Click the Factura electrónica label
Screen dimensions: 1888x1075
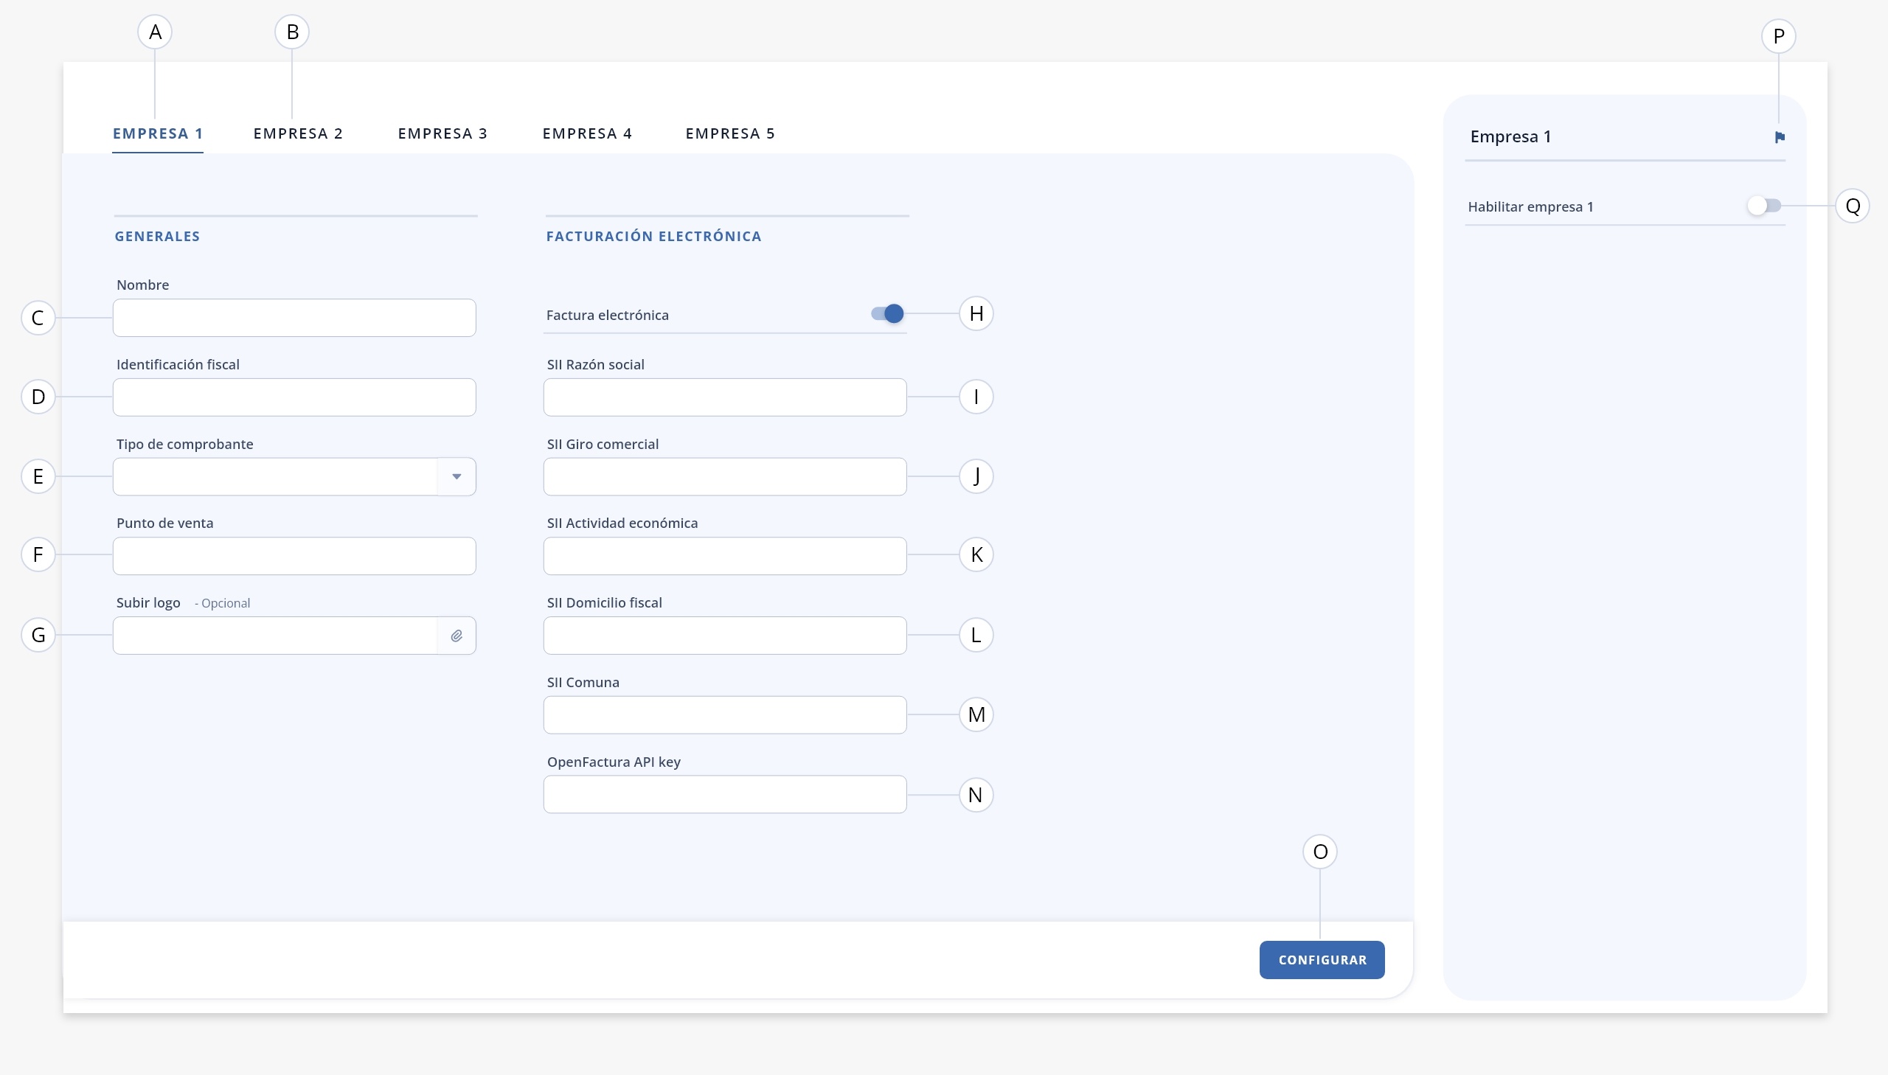pyautogui.click(x=607, y=316)
